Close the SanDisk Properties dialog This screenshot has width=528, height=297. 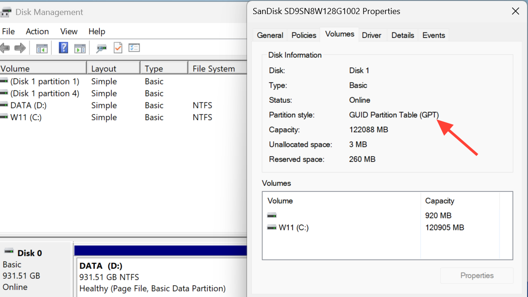click(x=515, y=11)
